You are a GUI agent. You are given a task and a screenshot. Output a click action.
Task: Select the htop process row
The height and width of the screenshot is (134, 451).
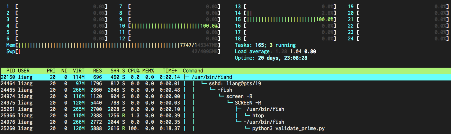(x=225, y=115)
